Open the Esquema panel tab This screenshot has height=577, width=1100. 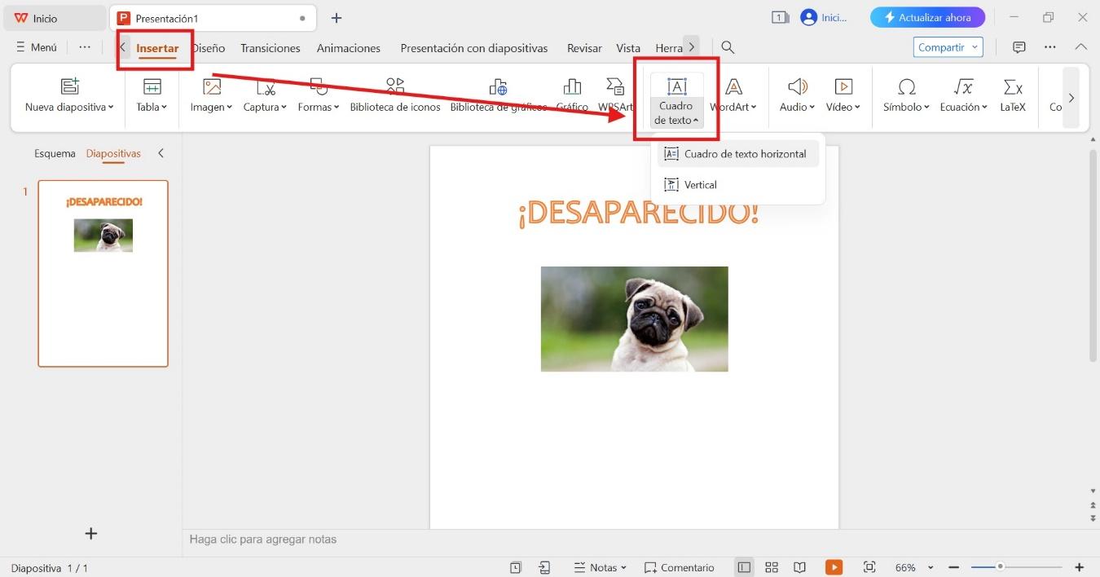[54, 153]
